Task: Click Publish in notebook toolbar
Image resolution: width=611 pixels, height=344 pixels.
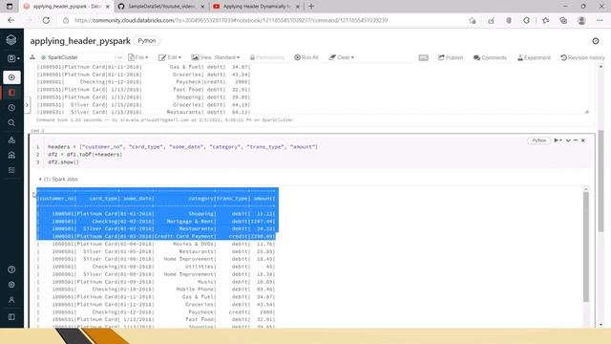Action: point(451,57)
